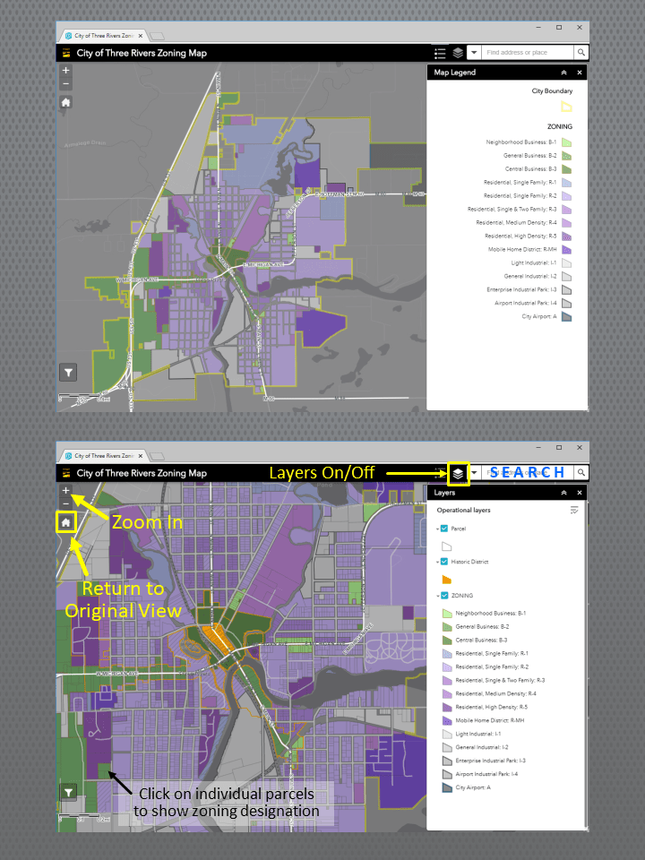Open new tab in Layers window

[x=157, y=456]
